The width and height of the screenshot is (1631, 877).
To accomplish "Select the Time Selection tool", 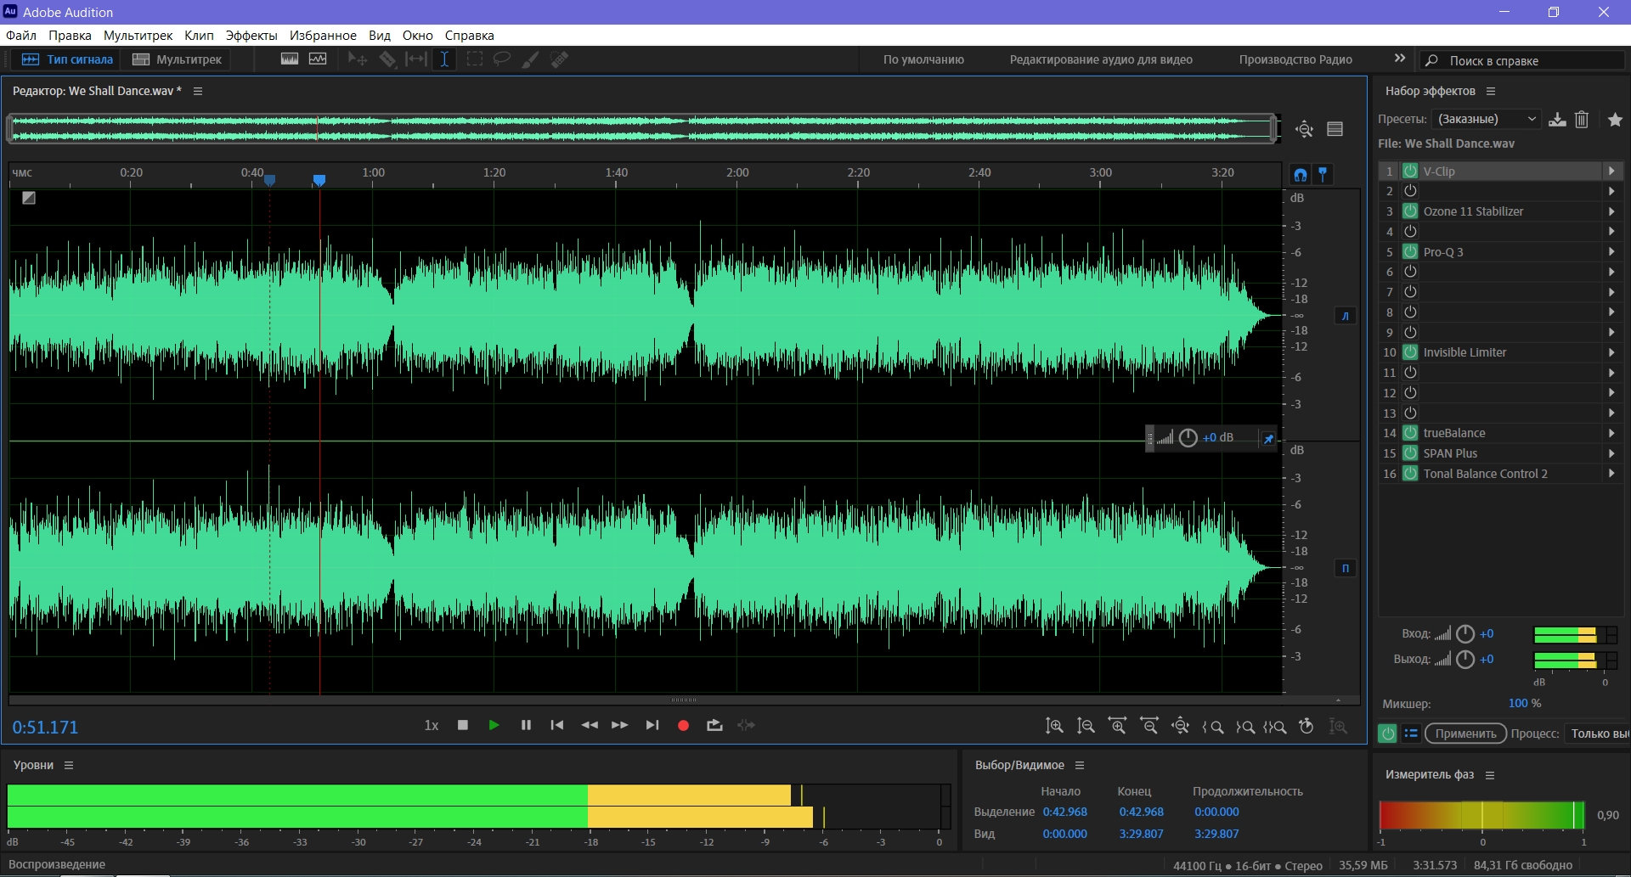I will click(444, 59).
